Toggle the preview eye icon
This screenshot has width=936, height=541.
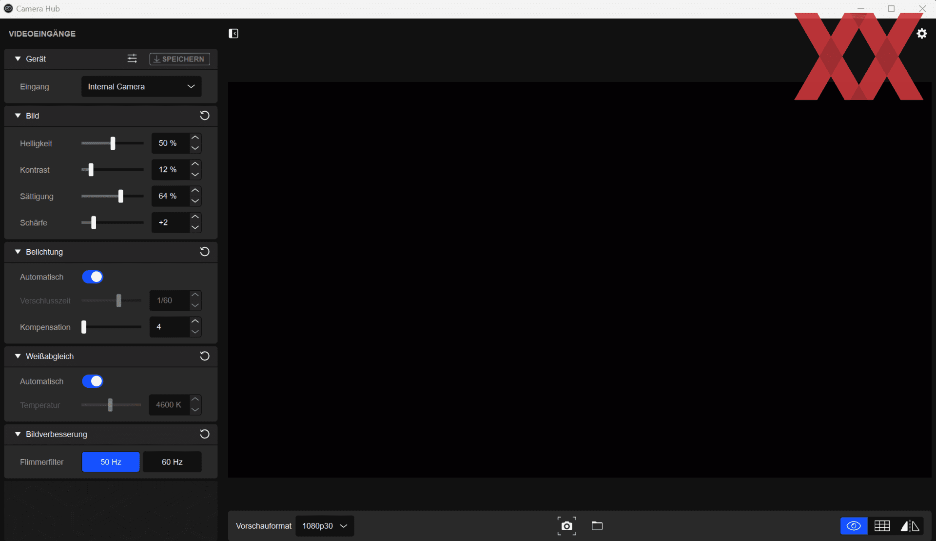point(854,526)
